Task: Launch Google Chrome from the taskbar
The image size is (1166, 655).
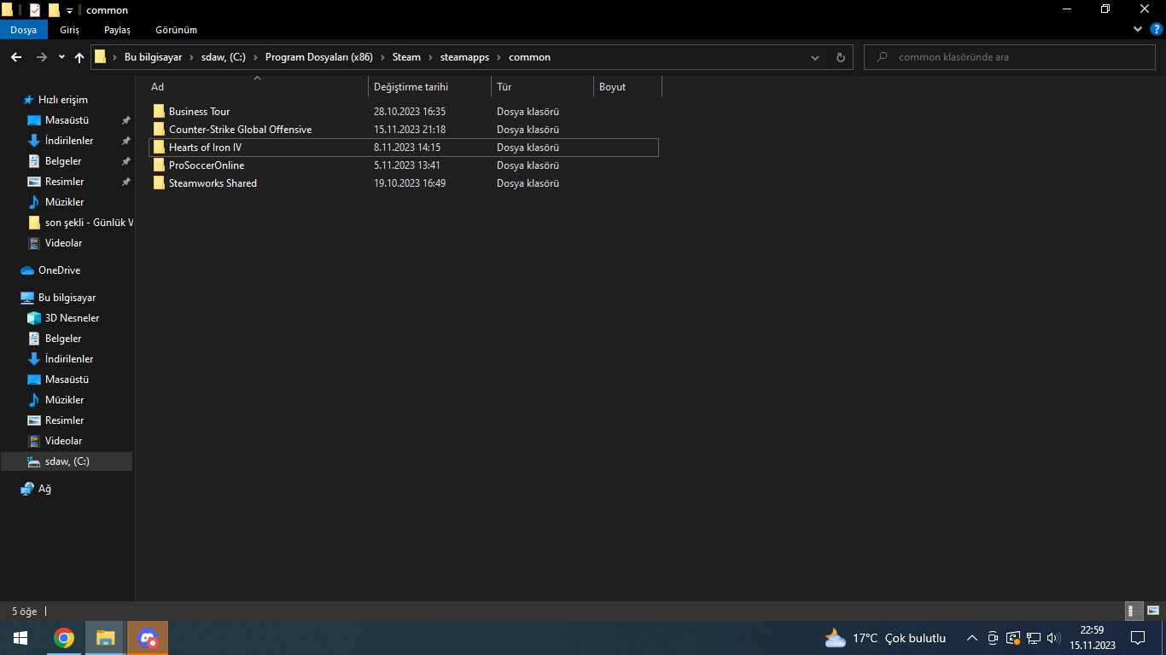Action: click(63, 638)
